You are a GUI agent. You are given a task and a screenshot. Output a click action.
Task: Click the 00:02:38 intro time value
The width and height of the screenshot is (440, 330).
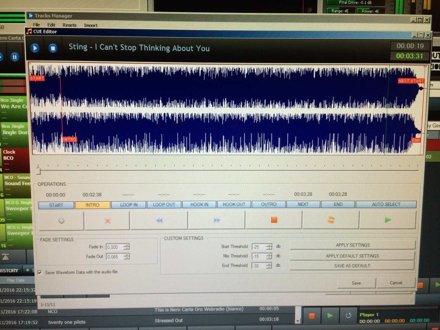[92, 195]
